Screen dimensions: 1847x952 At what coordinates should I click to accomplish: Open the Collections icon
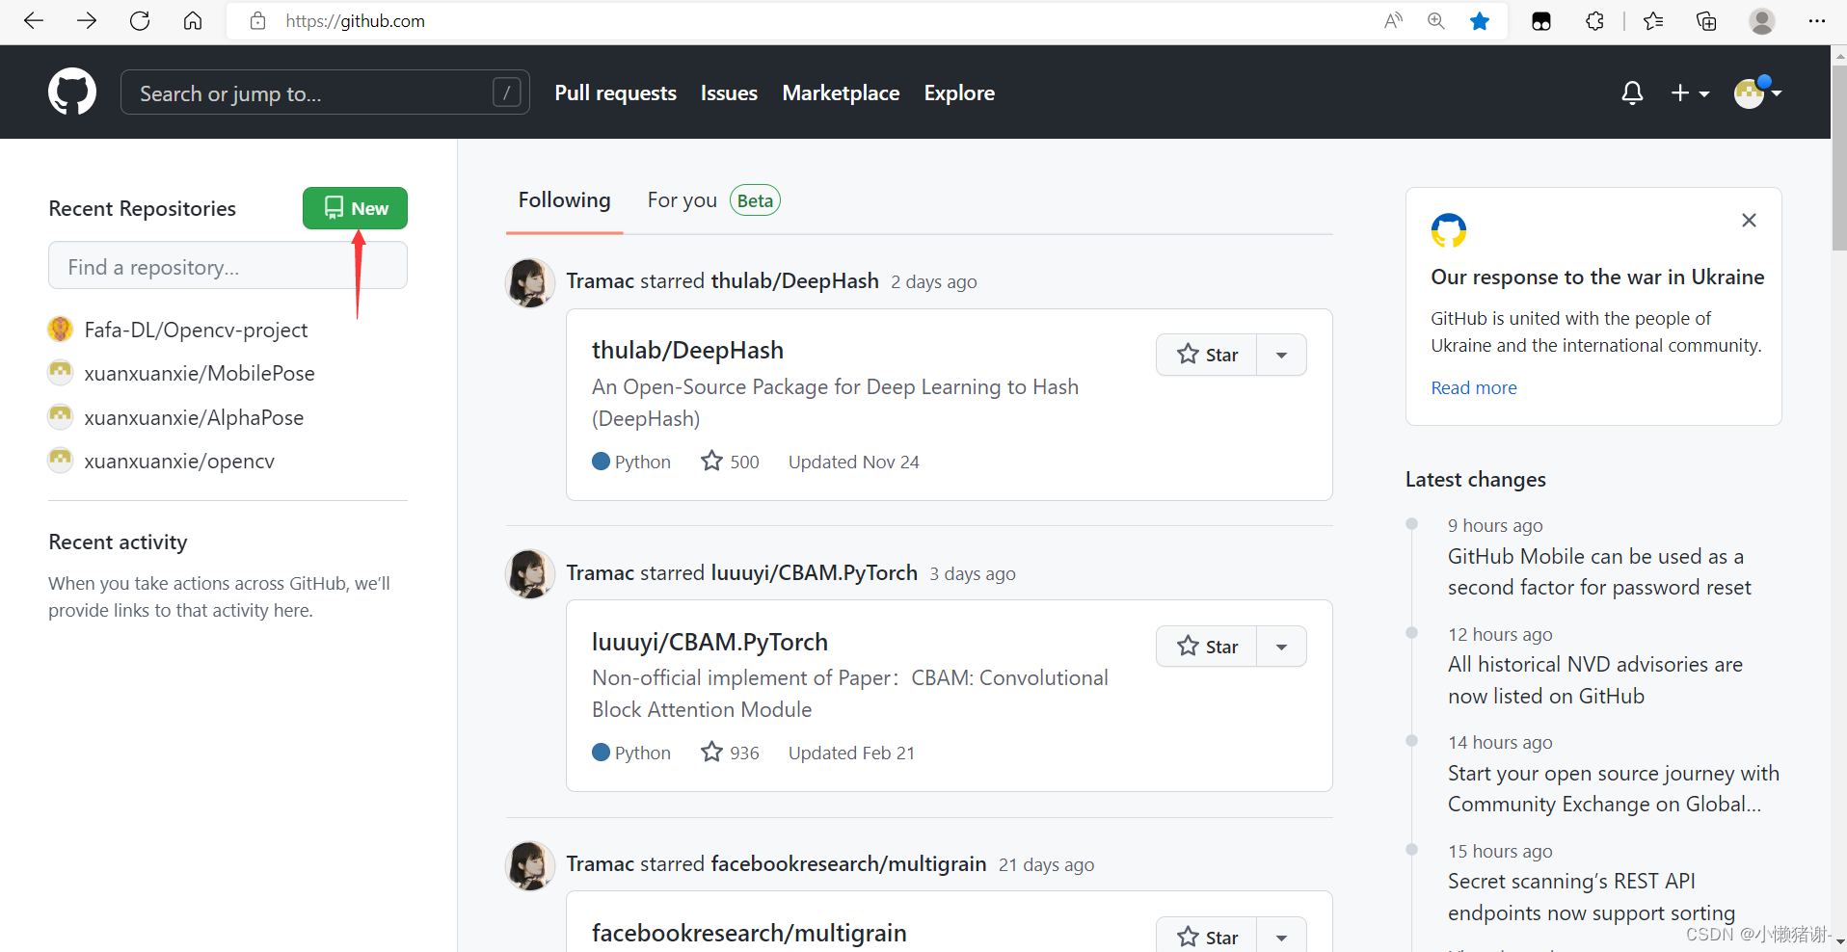pyautogui.click(x=1706, y=20)
